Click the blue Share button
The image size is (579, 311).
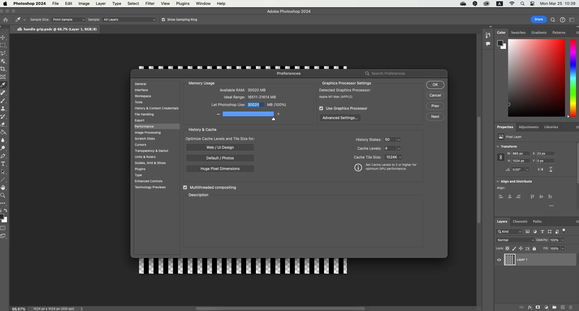(x=539, y=19)
